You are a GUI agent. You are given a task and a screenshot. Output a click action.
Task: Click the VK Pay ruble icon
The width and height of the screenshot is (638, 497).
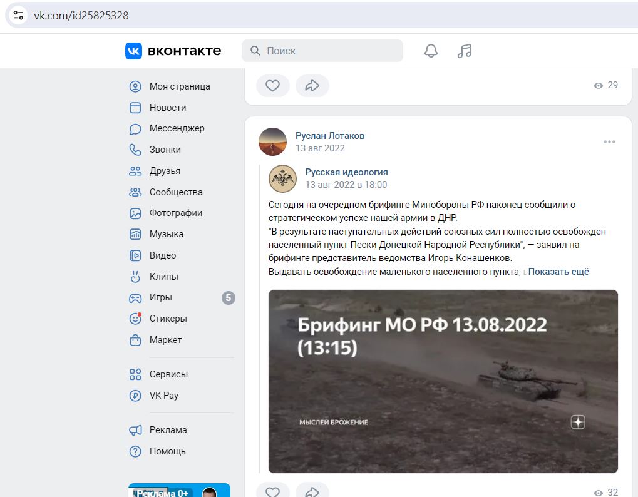coord(135,396)
